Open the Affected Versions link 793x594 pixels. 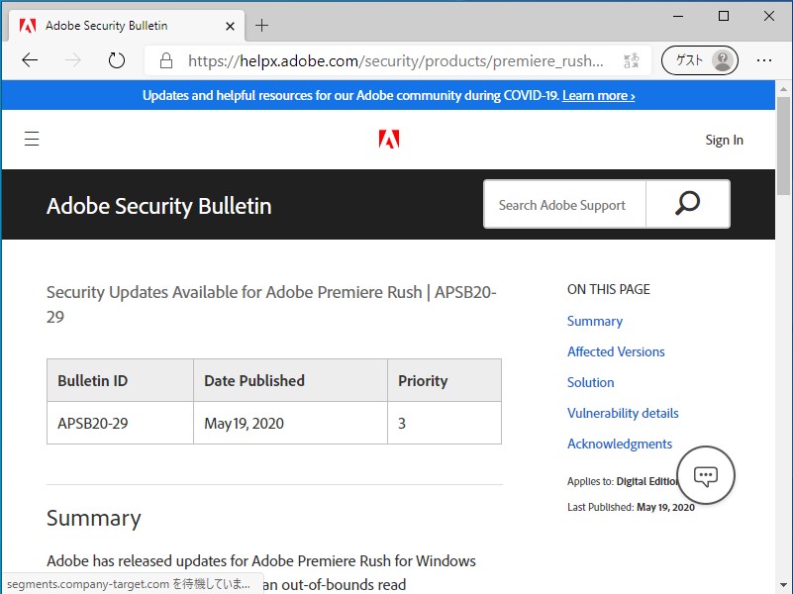616,351
